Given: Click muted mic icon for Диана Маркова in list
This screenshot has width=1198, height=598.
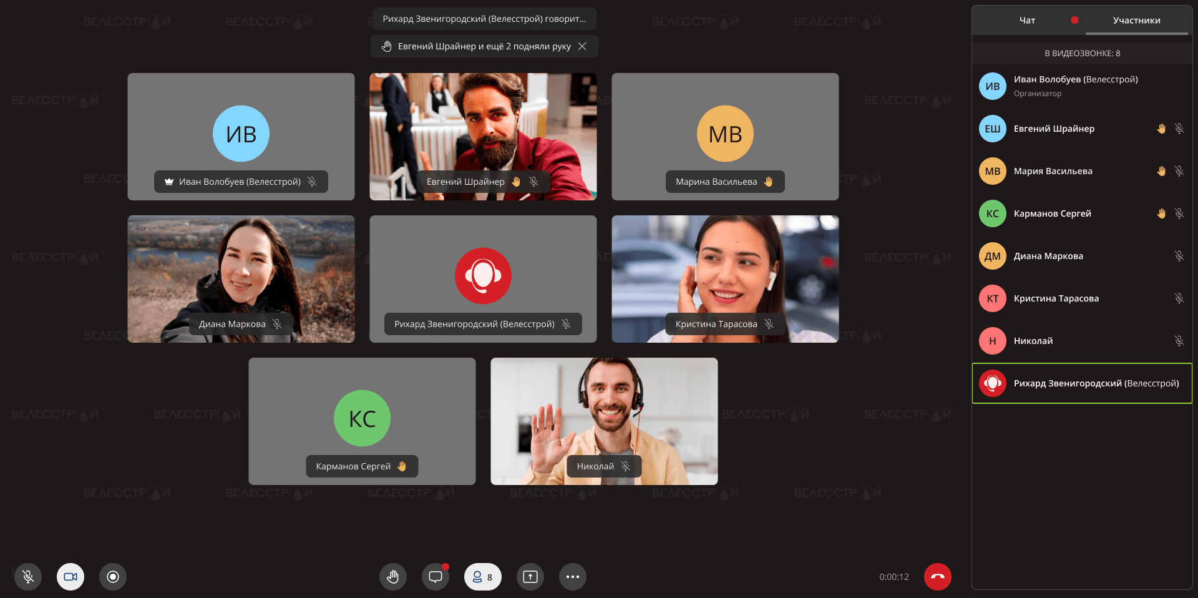Looking at the screenshot, I should click(1179, 256).
